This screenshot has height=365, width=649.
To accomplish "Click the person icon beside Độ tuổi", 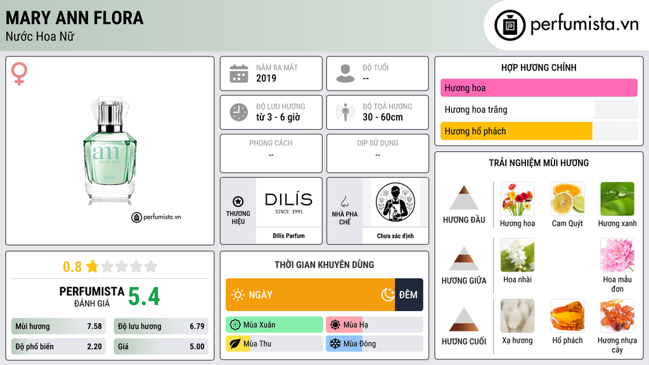I will 345,74.
